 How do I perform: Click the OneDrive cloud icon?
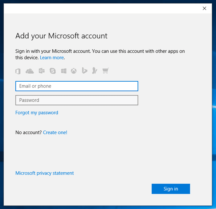tap(30, 71)
